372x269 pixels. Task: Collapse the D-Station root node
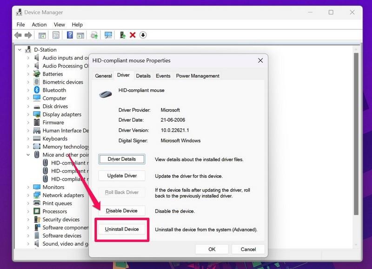click(x=20, y=50)
